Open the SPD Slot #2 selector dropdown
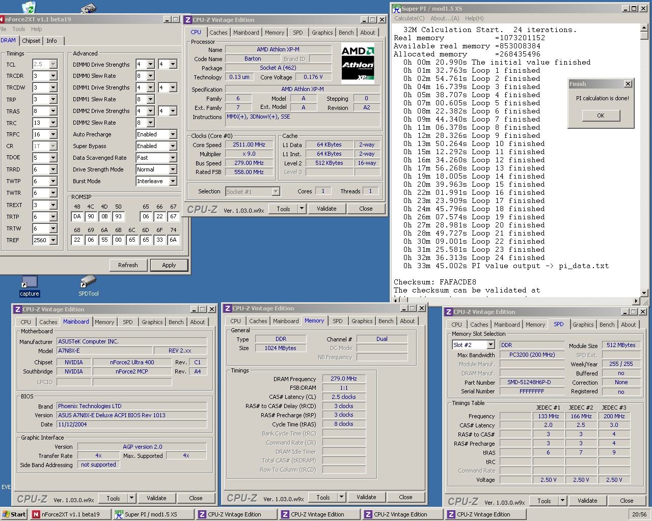652x521 pixels. [x=491, y=345]
